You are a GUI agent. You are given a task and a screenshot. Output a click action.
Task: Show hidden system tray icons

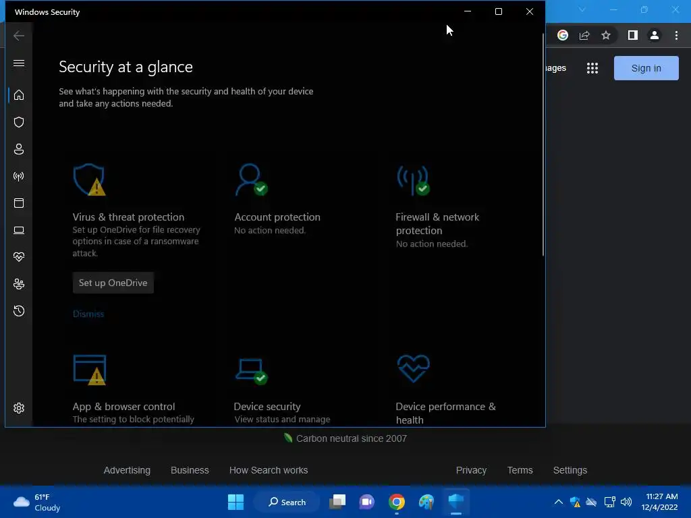(558, 502)
